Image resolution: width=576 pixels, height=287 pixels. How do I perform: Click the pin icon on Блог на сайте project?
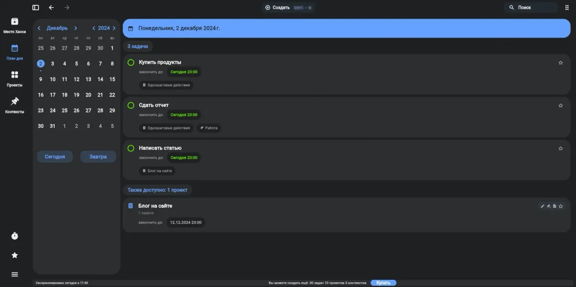(549, 206)
